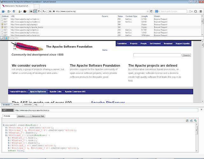Viewport: 204px width, 159px height.
Task: Click the address bar URL field
Action: pyautogui.click(x=100, y=11)
